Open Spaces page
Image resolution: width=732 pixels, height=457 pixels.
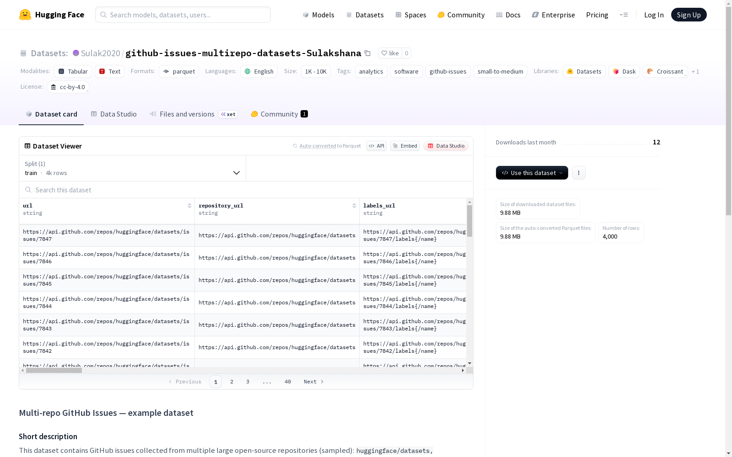click(x=410, y=15)
